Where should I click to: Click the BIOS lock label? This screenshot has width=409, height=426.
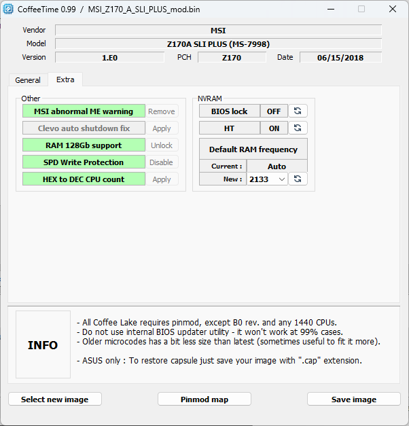point(230,111)
